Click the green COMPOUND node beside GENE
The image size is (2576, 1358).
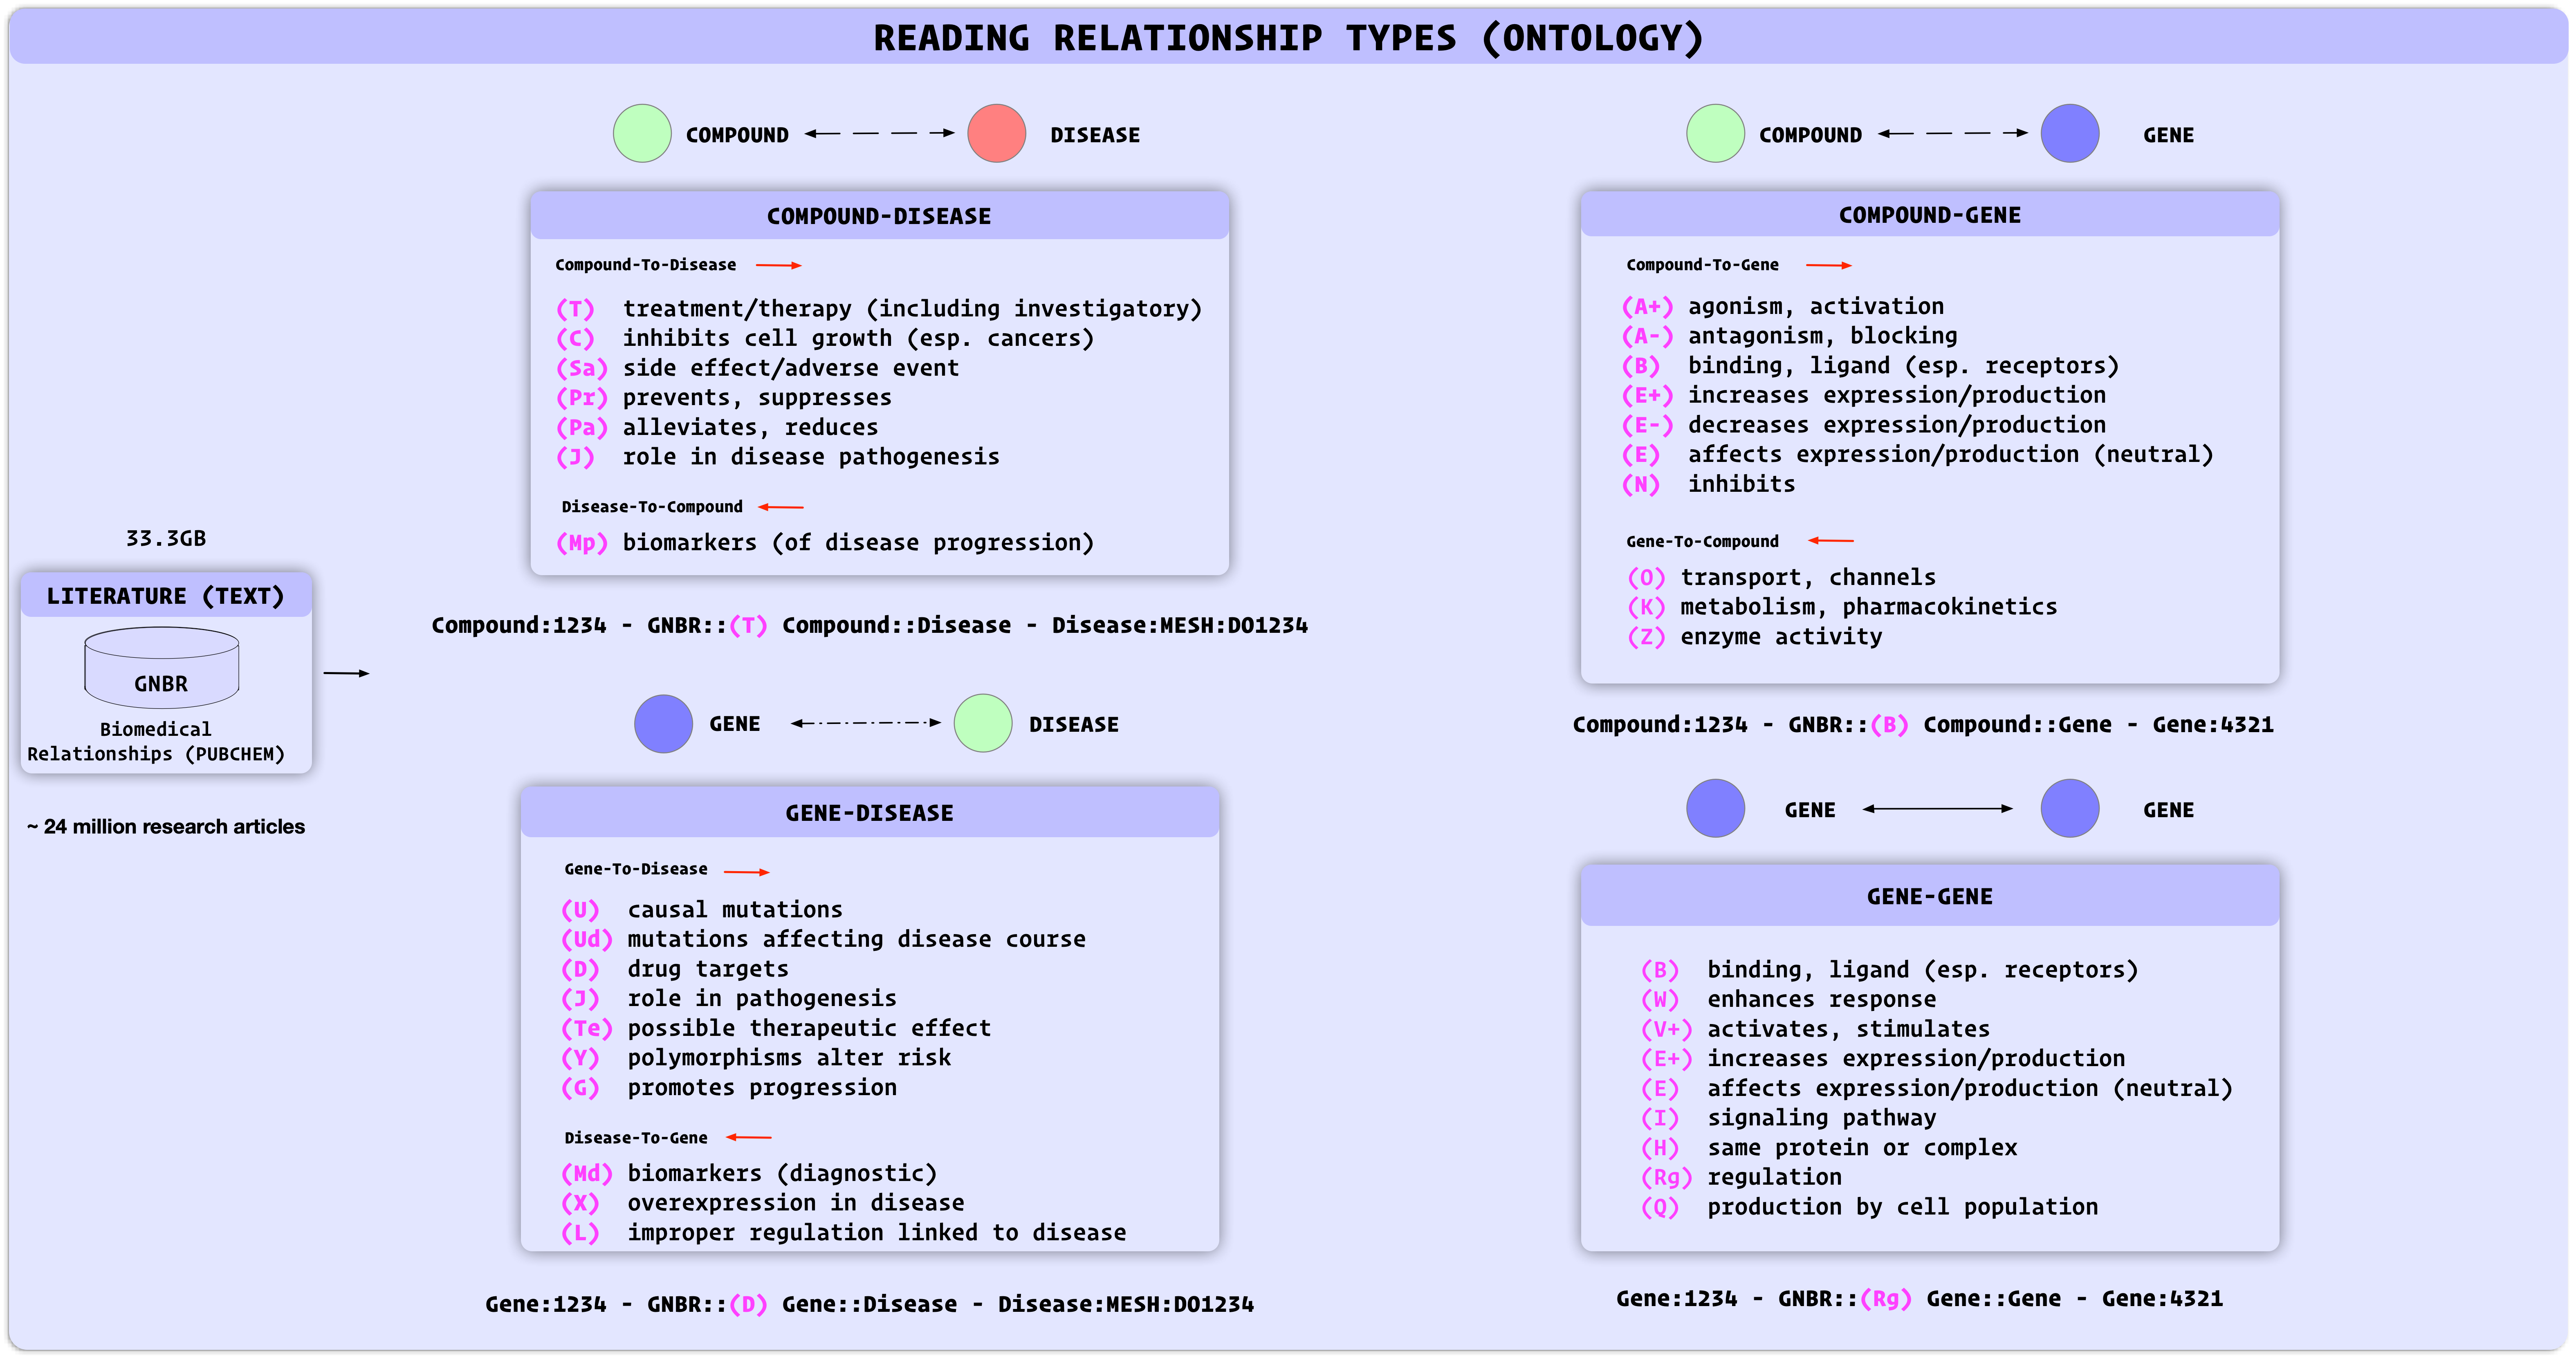[x=1716, y=133]
